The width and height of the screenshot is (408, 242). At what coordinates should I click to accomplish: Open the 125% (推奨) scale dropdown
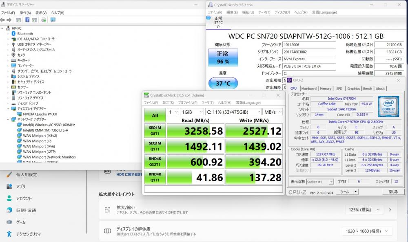(x=364, y=209)
